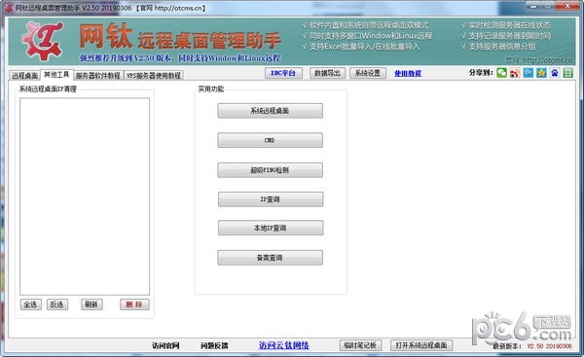Open the 临时笔记板 button
Viewport: 584px width, 357px height.
[360, 345]
